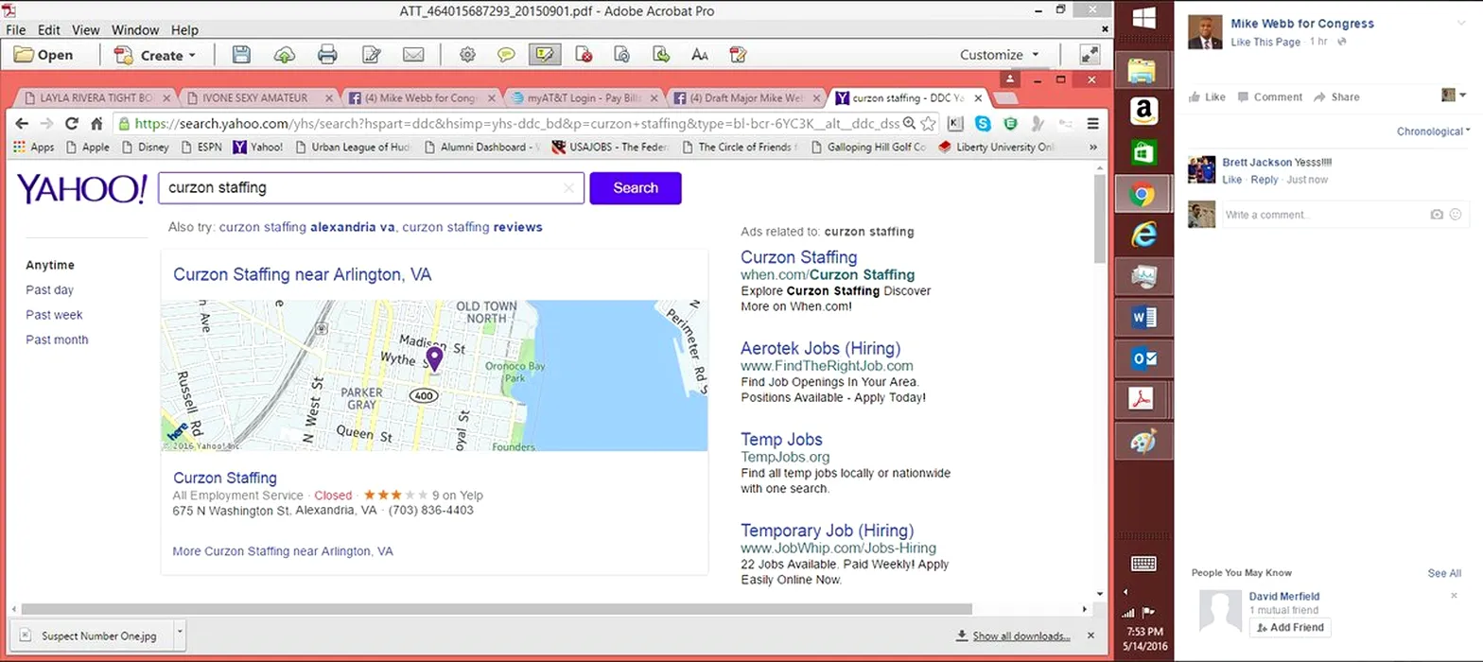Go to the browser home page icon
Viewport: 1483px width, 662px height.
96,123
